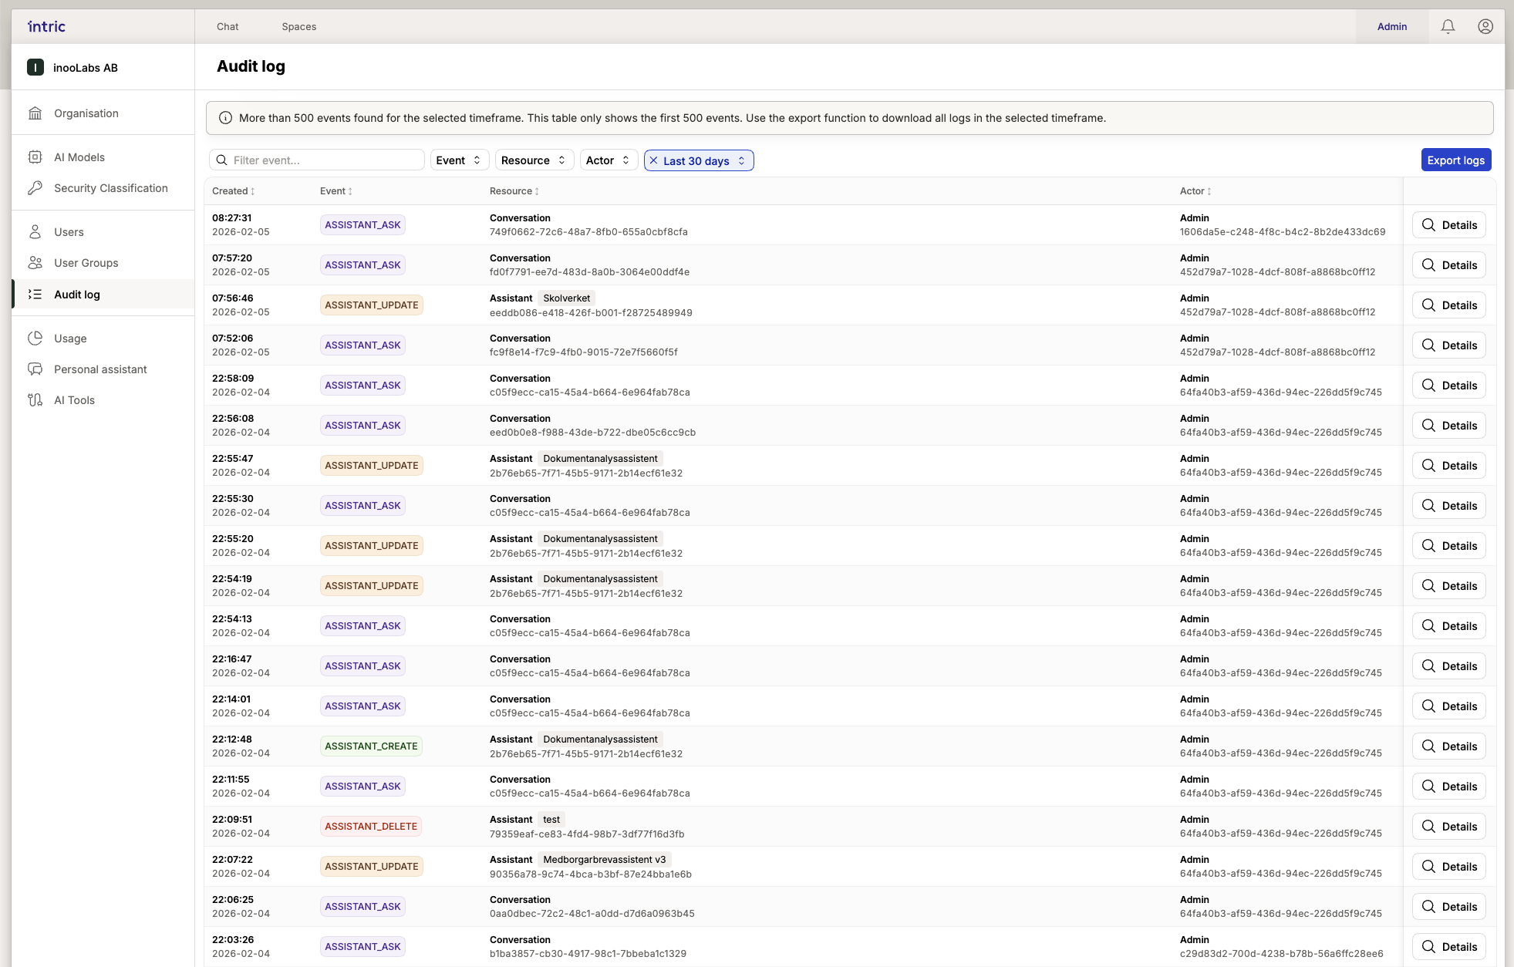Expand the Actor filter dropdown
The image size is (1514, 967).
(x=608, y=160)
